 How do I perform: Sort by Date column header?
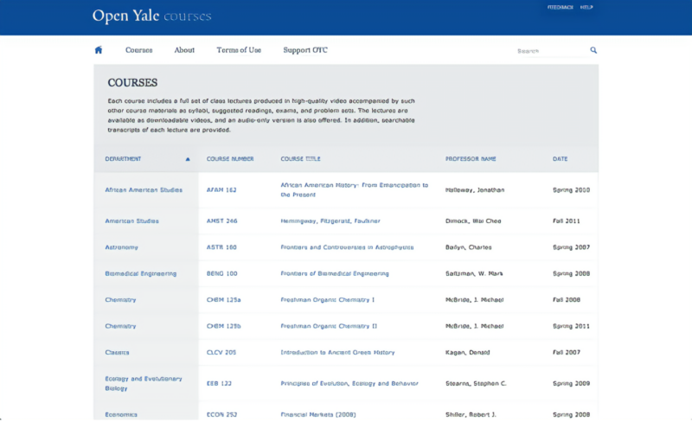(560, 159)
